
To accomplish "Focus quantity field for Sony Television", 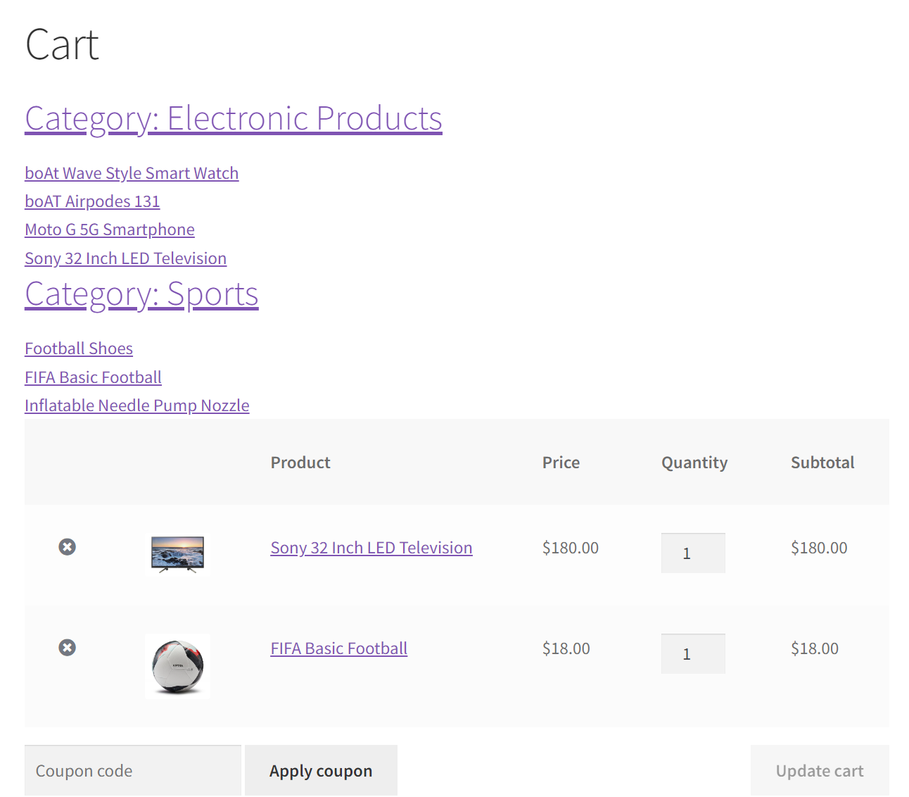I will [692, 553].
